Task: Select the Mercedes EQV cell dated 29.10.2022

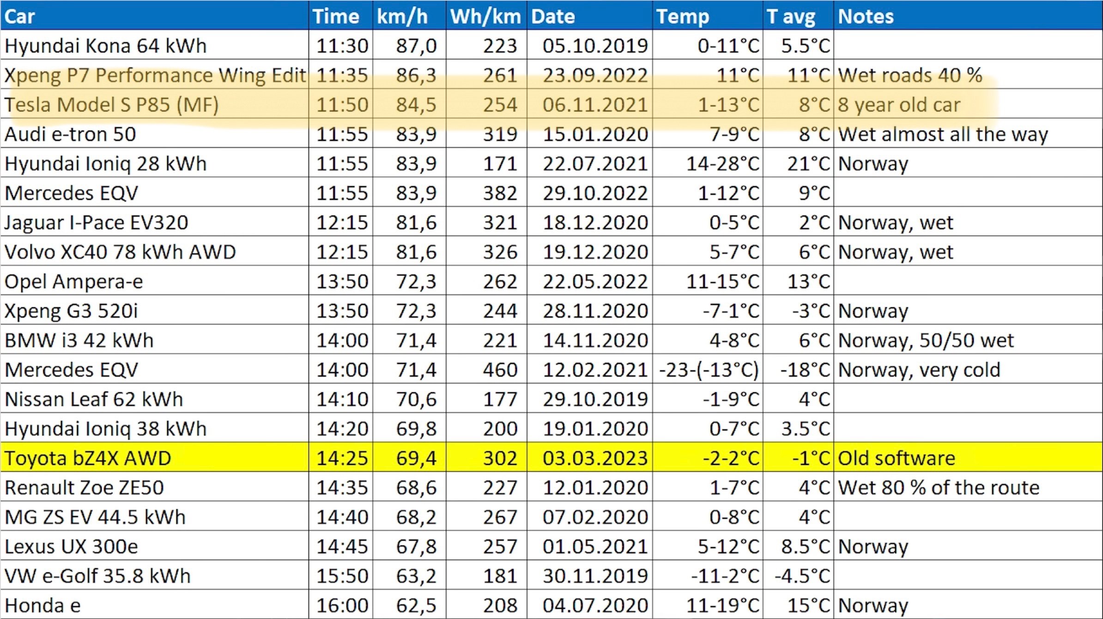Action: pos(155,193)
